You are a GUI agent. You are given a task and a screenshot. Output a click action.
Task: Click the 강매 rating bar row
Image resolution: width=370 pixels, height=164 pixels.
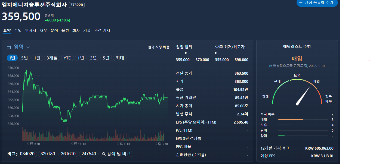[297, 136]
